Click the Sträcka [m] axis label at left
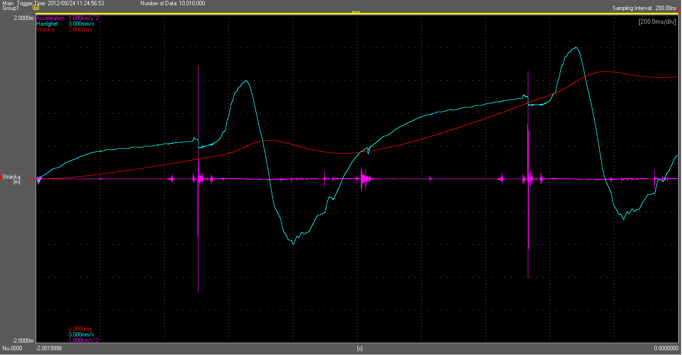The height and width of the screenshot is (355, 682). tap(12, 179)
